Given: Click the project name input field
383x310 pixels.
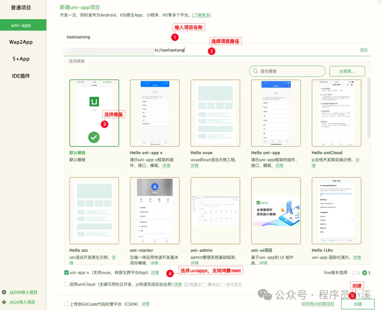Looking at the screenshot, I should pos(142,37).
